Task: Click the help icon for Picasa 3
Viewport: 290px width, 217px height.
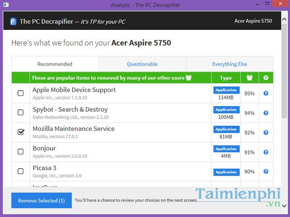Action: (265, 172)
